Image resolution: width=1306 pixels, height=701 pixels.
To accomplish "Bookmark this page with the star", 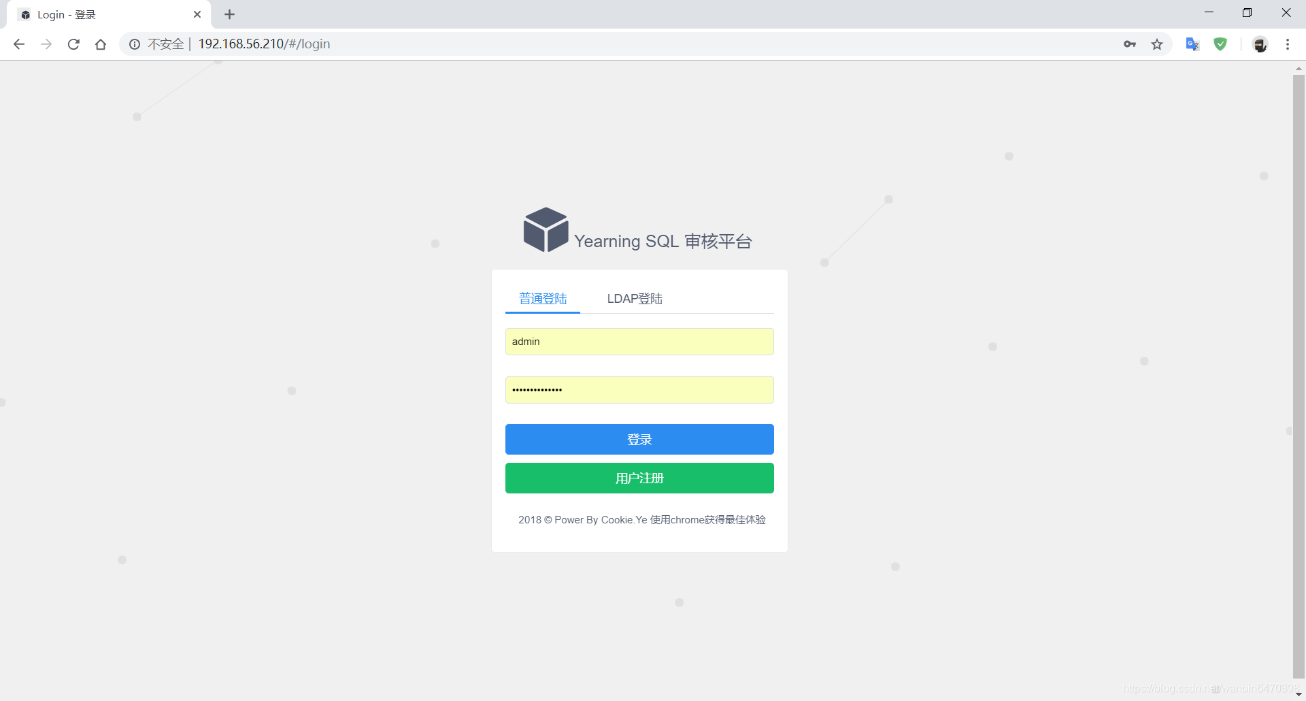I will (1157, 44).
